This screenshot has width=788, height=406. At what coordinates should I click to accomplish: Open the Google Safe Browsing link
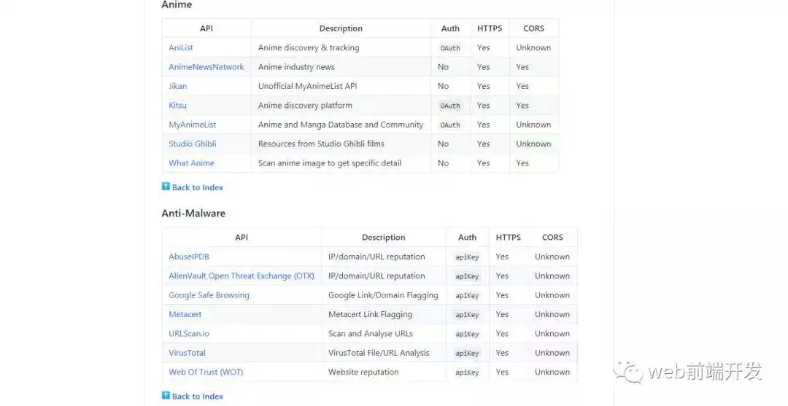tap(209, 295)
